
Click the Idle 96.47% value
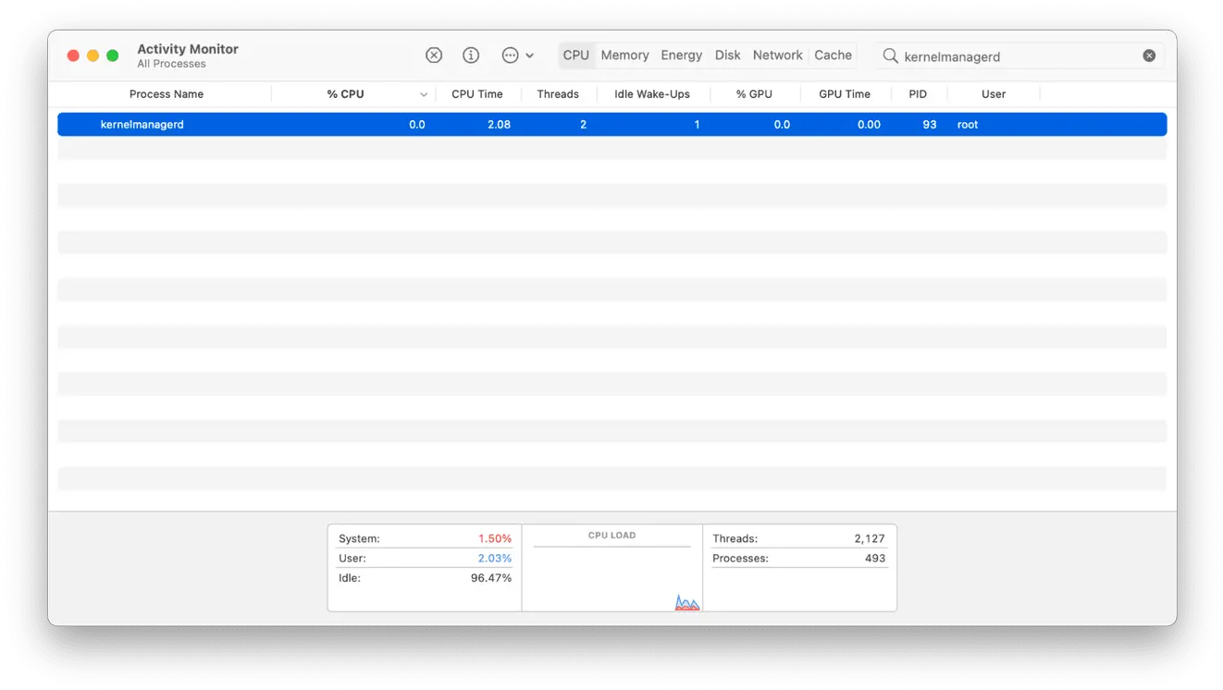coord(491,578)
